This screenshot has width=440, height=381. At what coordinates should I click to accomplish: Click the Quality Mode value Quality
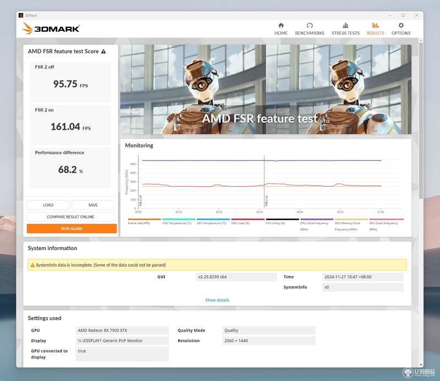(268, 330)
